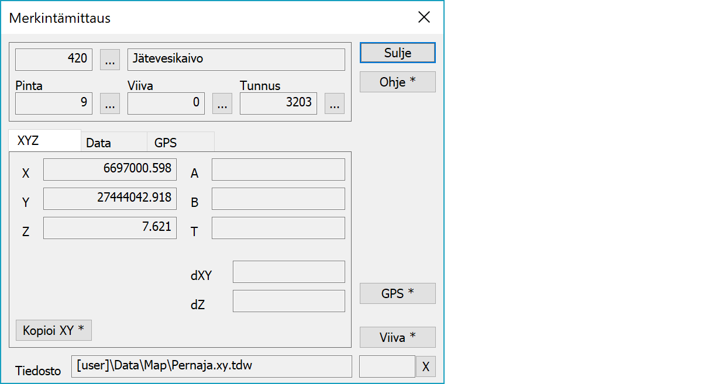Screen dimensions: 702x384
Task: Open the Viiva field ellipsis browse button
Action: pyautogui.click(x=222, y=103)
